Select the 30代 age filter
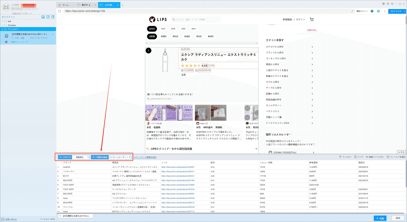407x222 pixels. (183, 29)
